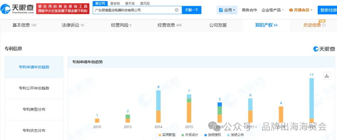This screenshot has width=337, height=140.
Task: Click the help icon beside 历史信息
Action: (324, 25)
